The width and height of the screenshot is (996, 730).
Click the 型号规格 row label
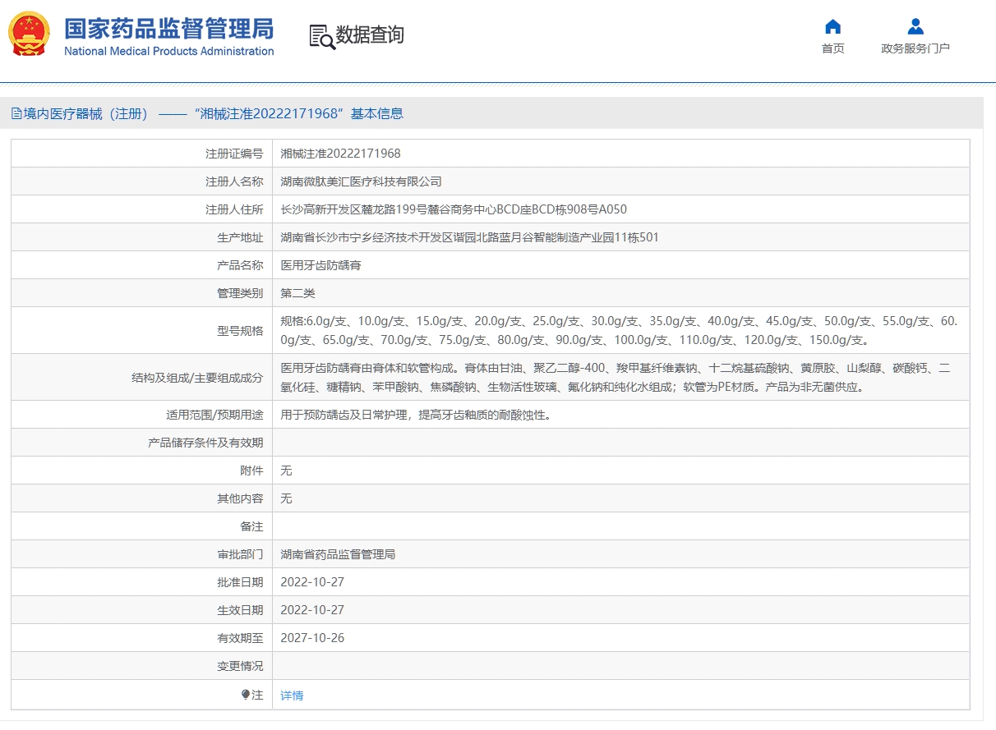(x=240, y=331)
